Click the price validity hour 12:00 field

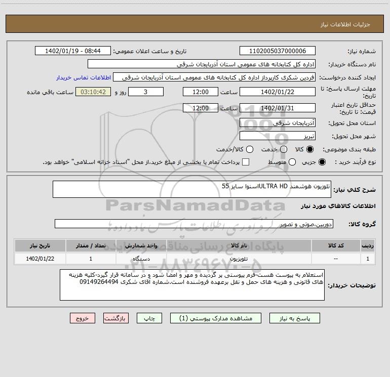click(x=201, y=108)
